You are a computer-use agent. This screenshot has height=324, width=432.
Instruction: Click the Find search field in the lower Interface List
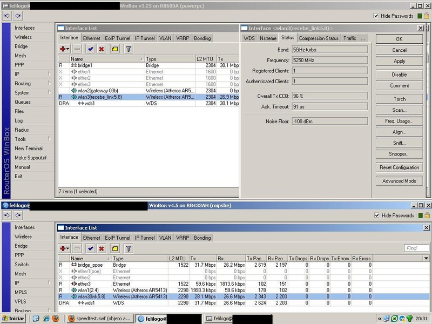coord(416,248)
